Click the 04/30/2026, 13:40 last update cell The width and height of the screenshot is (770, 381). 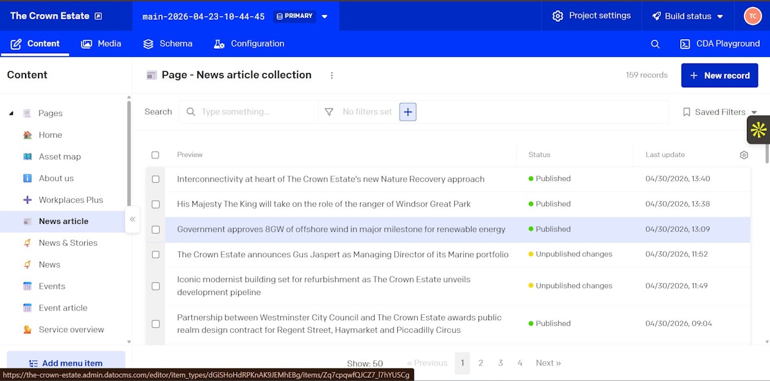tap(678, 179)
